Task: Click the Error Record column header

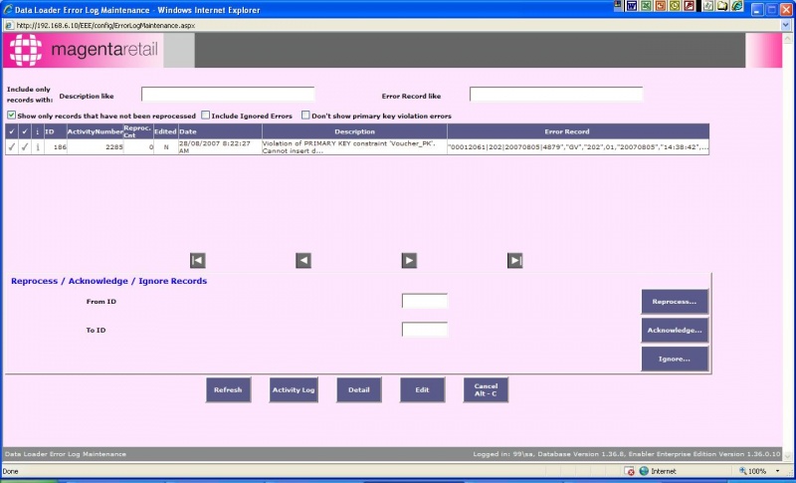Action: [x=578, y=131]
